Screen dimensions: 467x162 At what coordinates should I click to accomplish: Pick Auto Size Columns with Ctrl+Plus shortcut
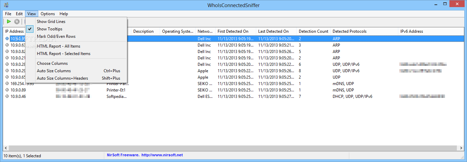coord(76,71)
